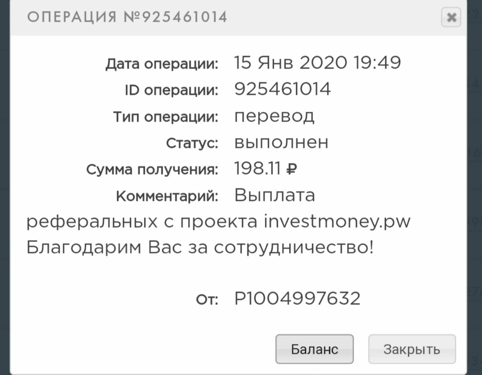
Task: Select the operation ID value 925461014
Action: point(282,89)
